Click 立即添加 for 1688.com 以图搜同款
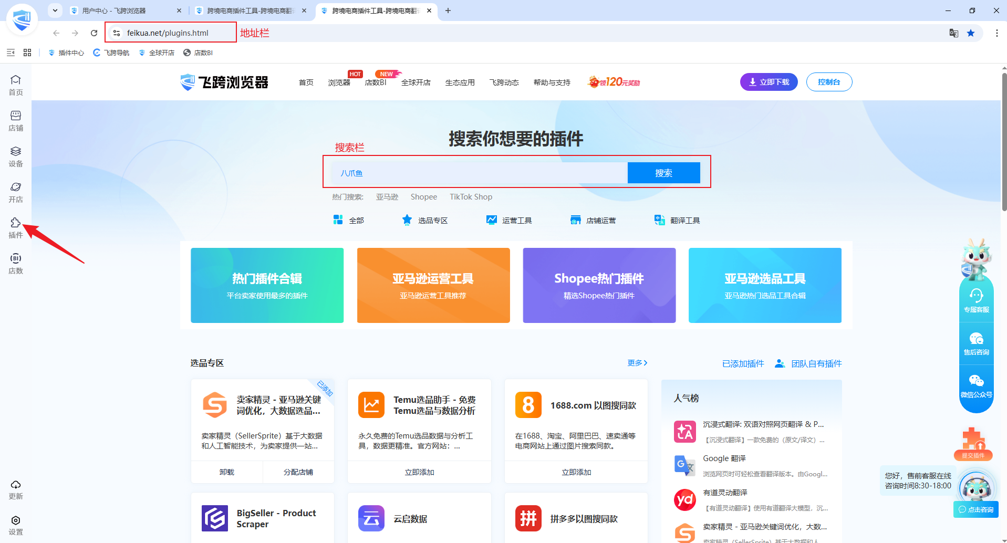Screen dimensions: 1007x543 click(x=576, y=472)
